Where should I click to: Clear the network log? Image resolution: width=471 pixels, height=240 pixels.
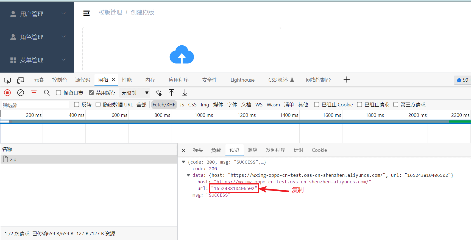[21, 93]
